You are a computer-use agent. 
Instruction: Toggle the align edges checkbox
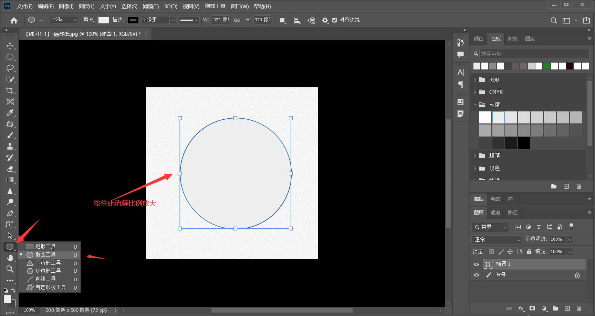tap(334, 20)
